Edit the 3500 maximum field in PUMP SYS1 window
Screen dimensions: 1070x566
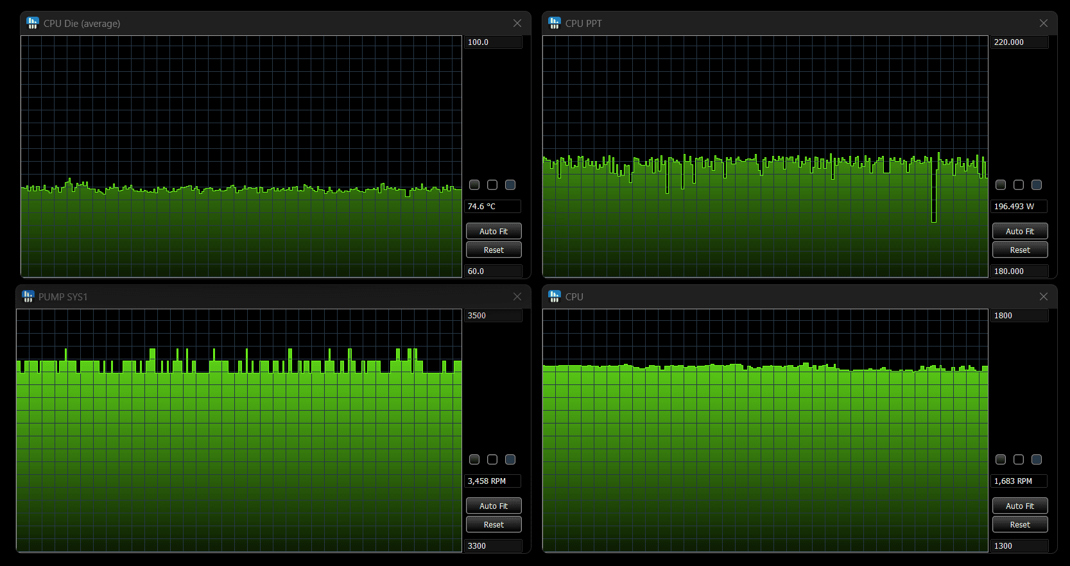click(x=493, y=316)
